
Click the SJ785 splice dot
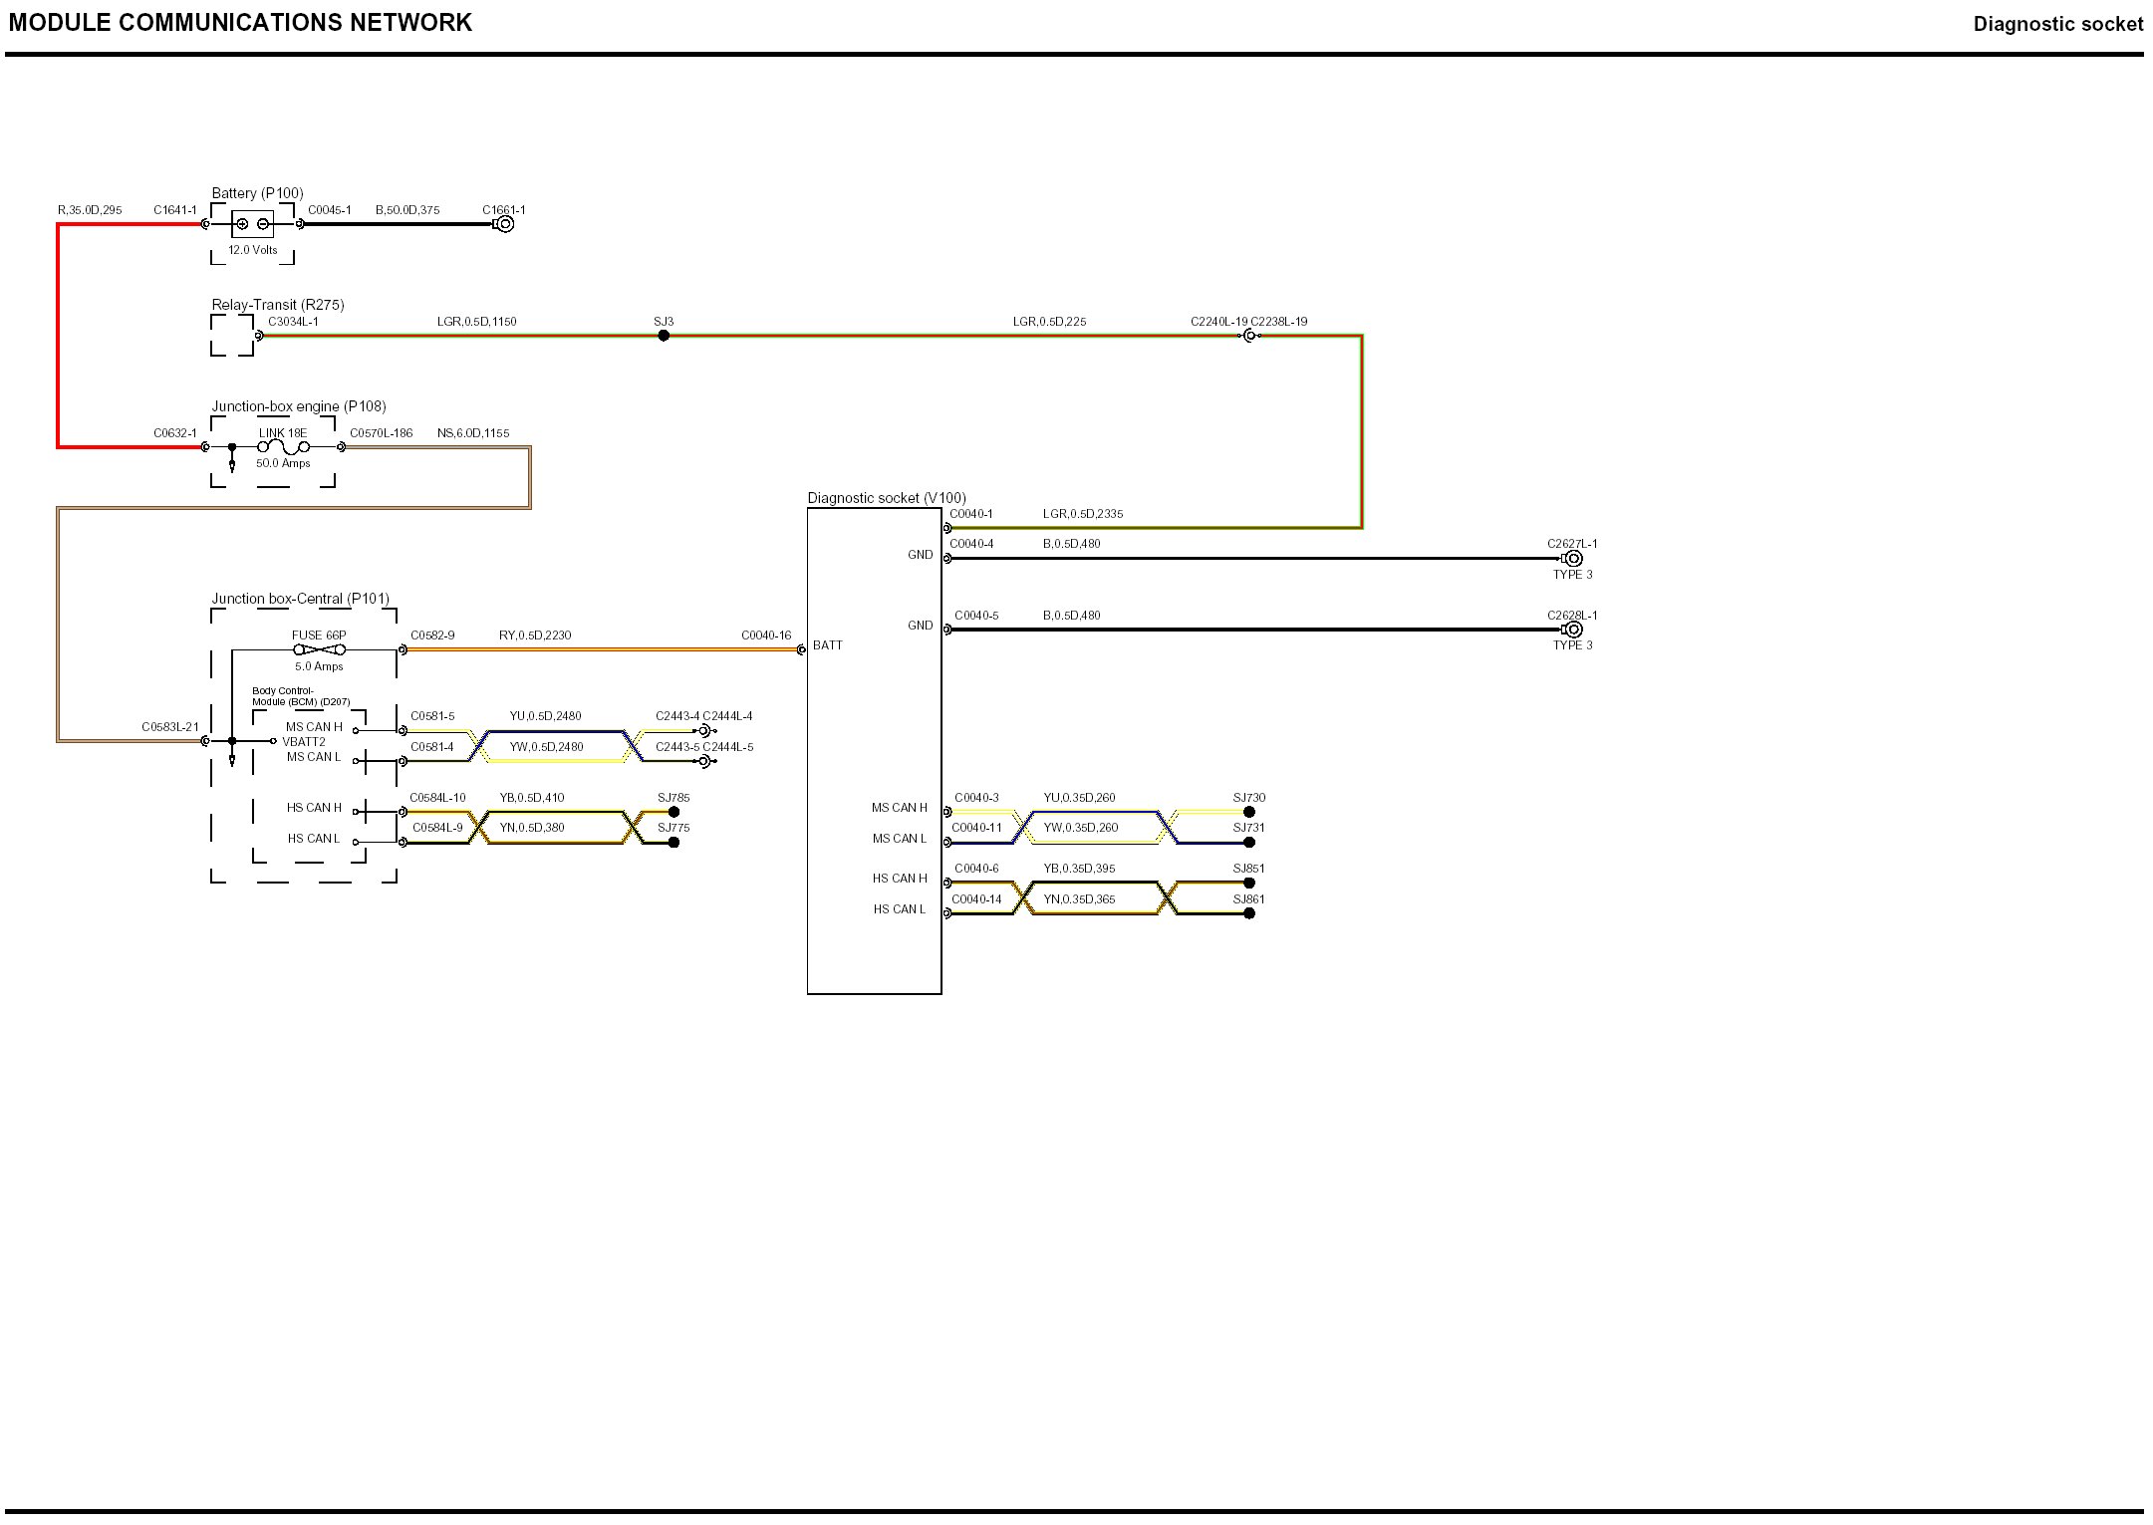click(x=673, y=812)
